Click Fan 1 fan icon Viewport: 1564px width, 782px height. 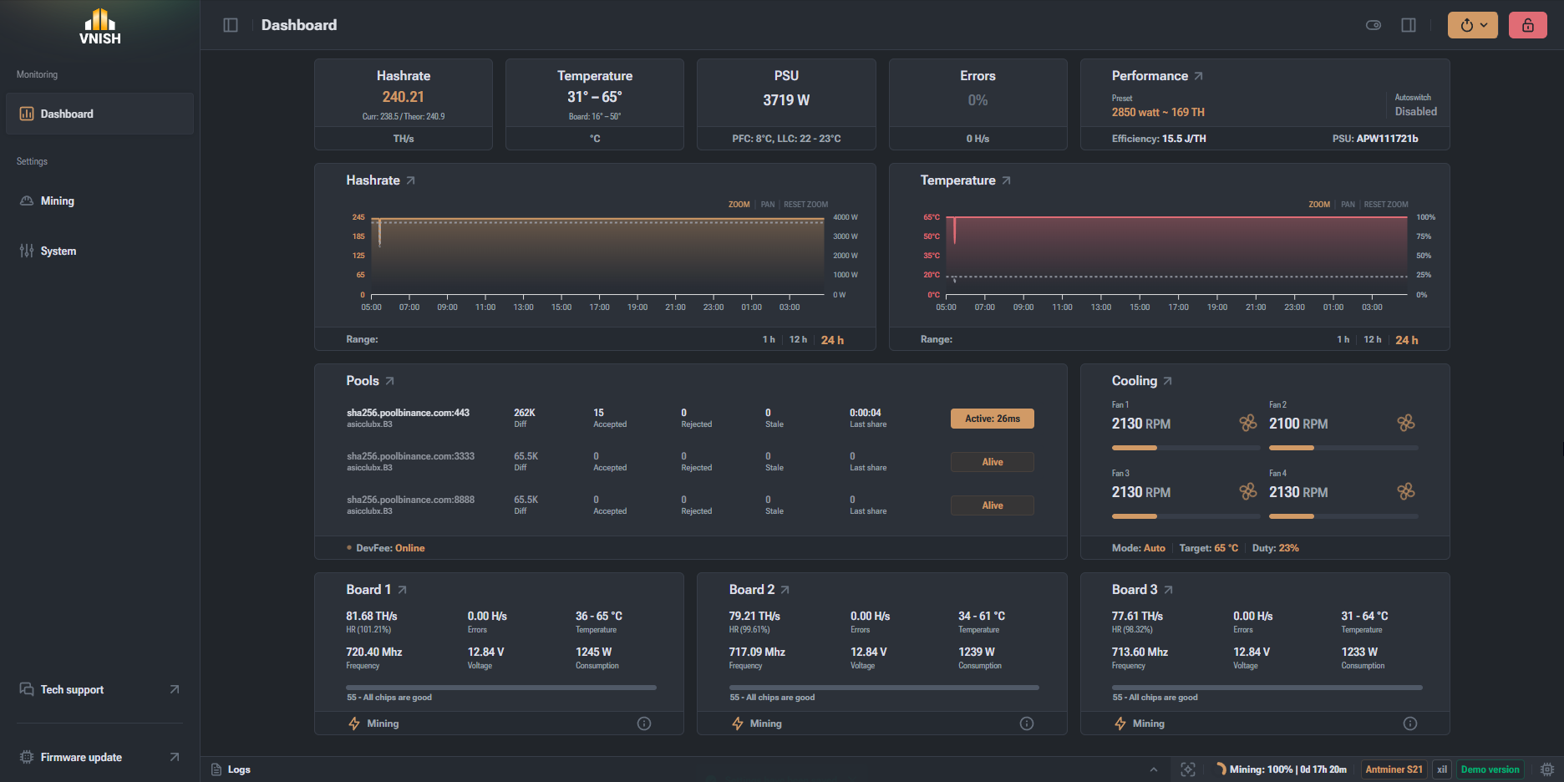click(1248, 423)
